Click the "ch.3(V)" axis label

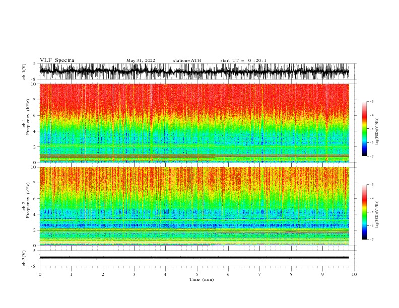tap(24, 258)
